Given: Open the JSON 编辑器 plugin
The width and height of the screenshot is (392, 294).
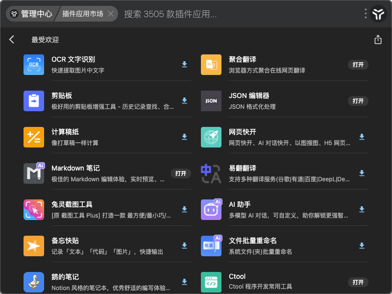Looking at the screenshot, I should pos(358,101).
